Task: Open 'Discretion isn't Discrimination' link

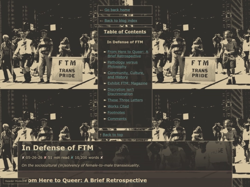Action: coord(120,91)
